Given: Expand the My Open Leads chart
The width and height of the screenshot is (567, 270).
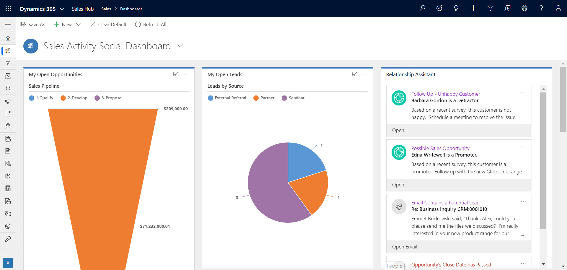Looking at the screenshot, I should coord(355,74).
